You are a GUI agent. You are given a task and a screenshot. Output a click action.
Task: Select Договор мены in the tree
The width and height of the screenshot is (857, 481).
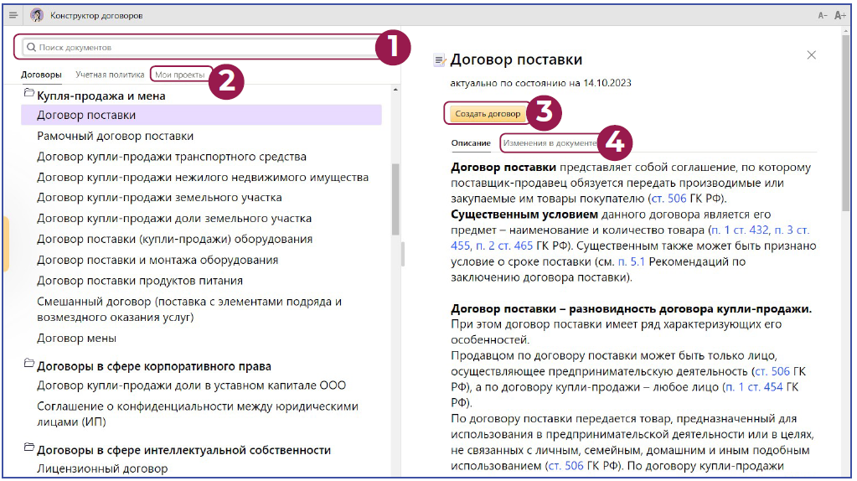pos(76,339)
